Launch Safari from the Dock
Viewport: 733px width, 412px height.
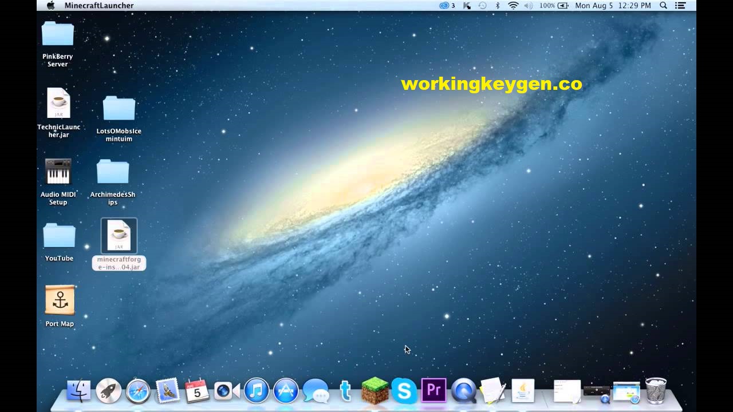[x=138, y=392]
